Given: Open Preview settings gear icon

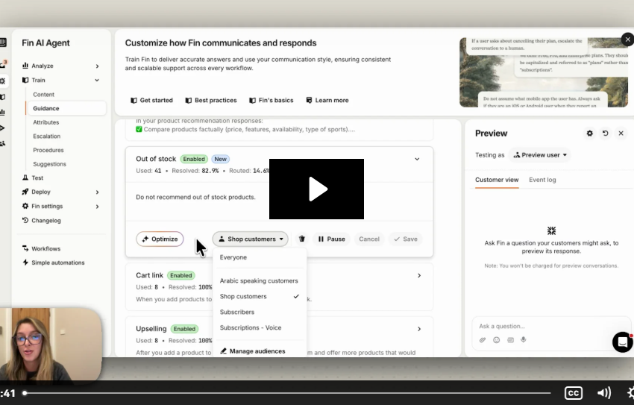Looking at the screenshot, I should pyautogui.click(x=589, y=133).
